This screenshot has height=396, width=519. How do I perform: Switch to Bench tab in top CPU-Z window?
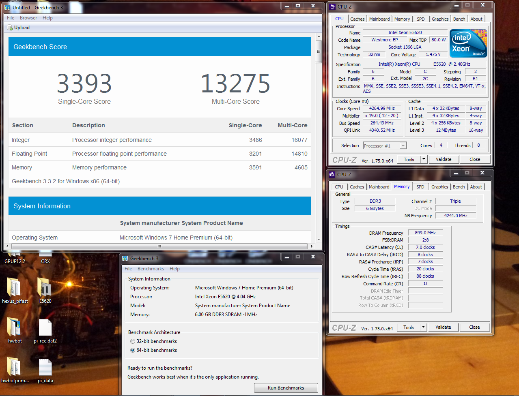[459, 19]
